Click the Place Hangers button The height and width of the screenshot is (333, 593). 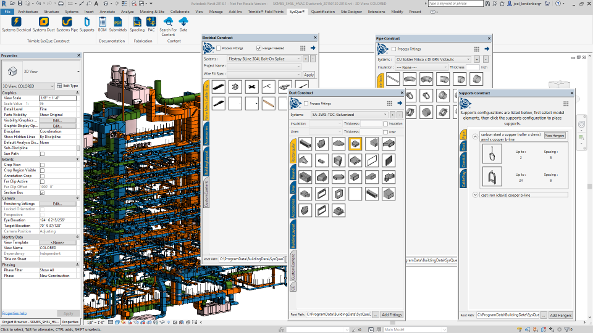coord(554,136)
